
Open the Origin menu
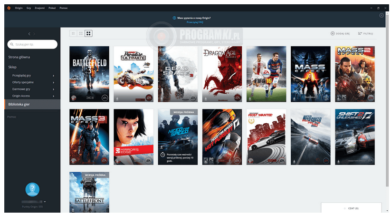click(19, 8)
